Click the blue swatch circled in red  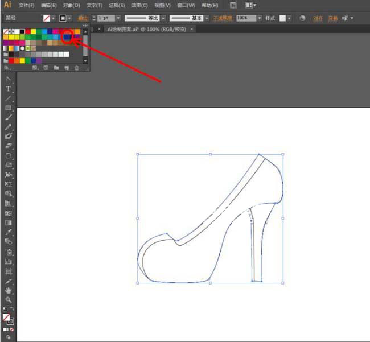(67, 37)
